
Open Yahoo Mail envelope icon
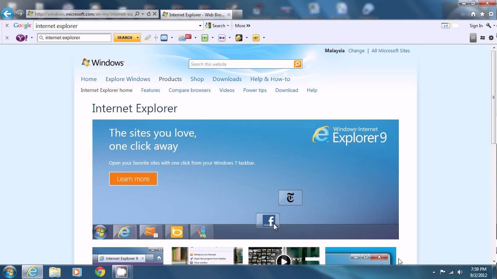(x=164, y=38)
